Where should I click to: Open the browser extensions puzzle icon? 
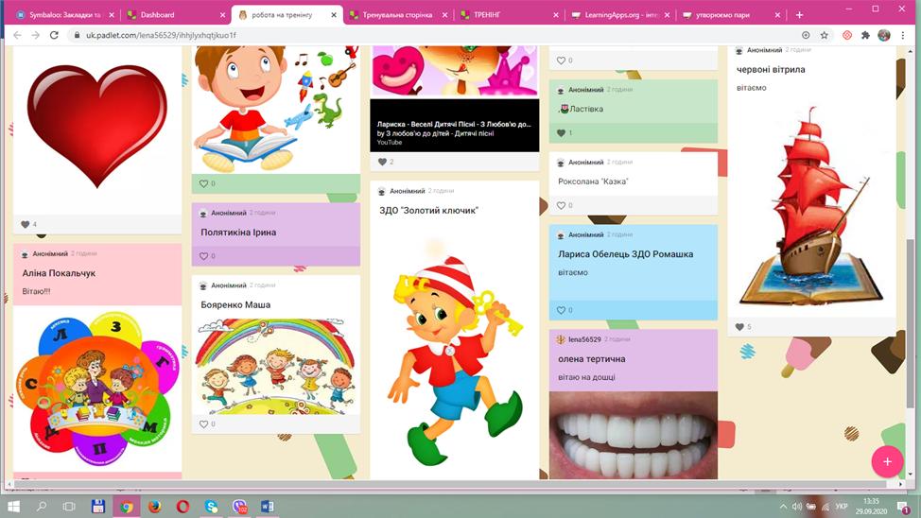[x=865, y=35]
